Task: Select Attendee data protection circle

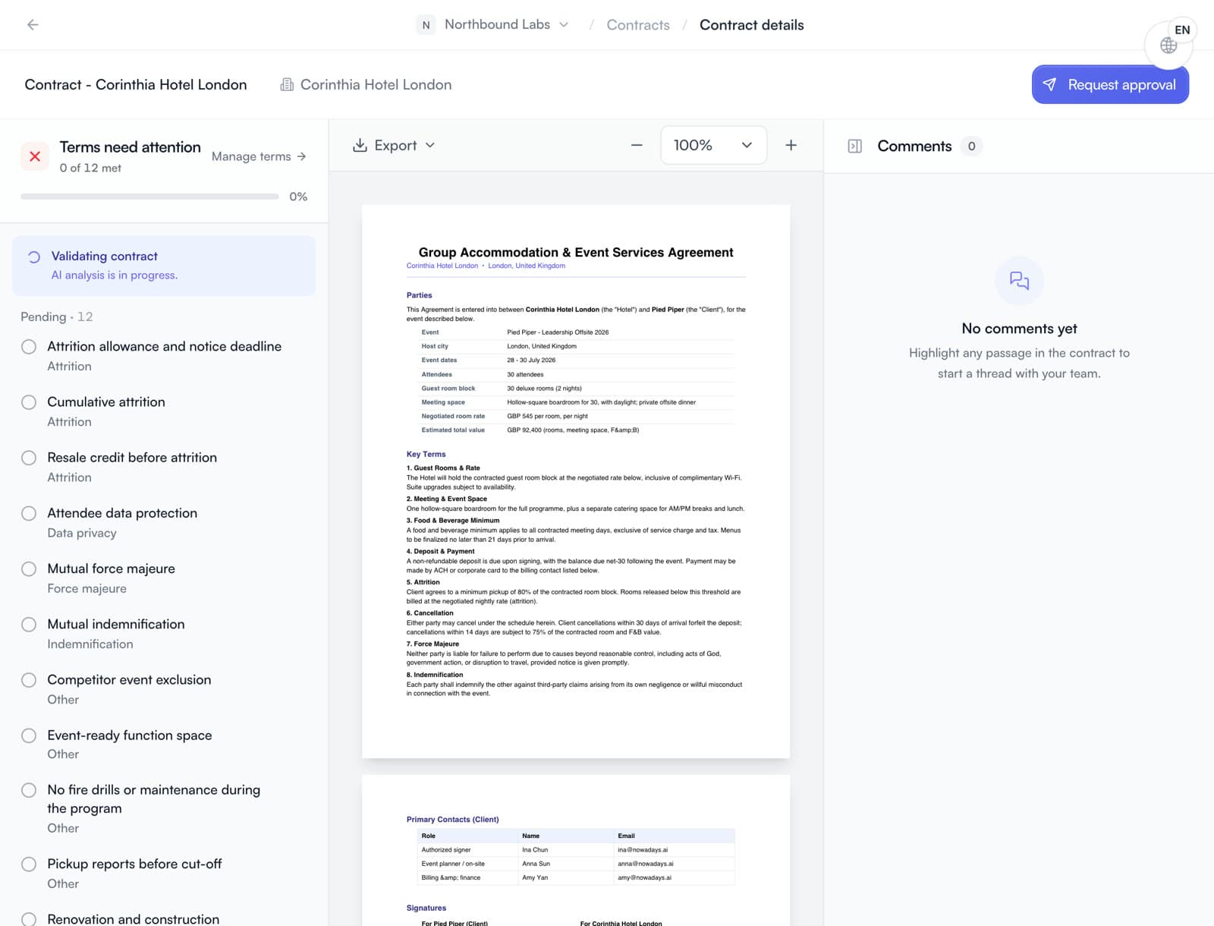Action: [29, 513]
